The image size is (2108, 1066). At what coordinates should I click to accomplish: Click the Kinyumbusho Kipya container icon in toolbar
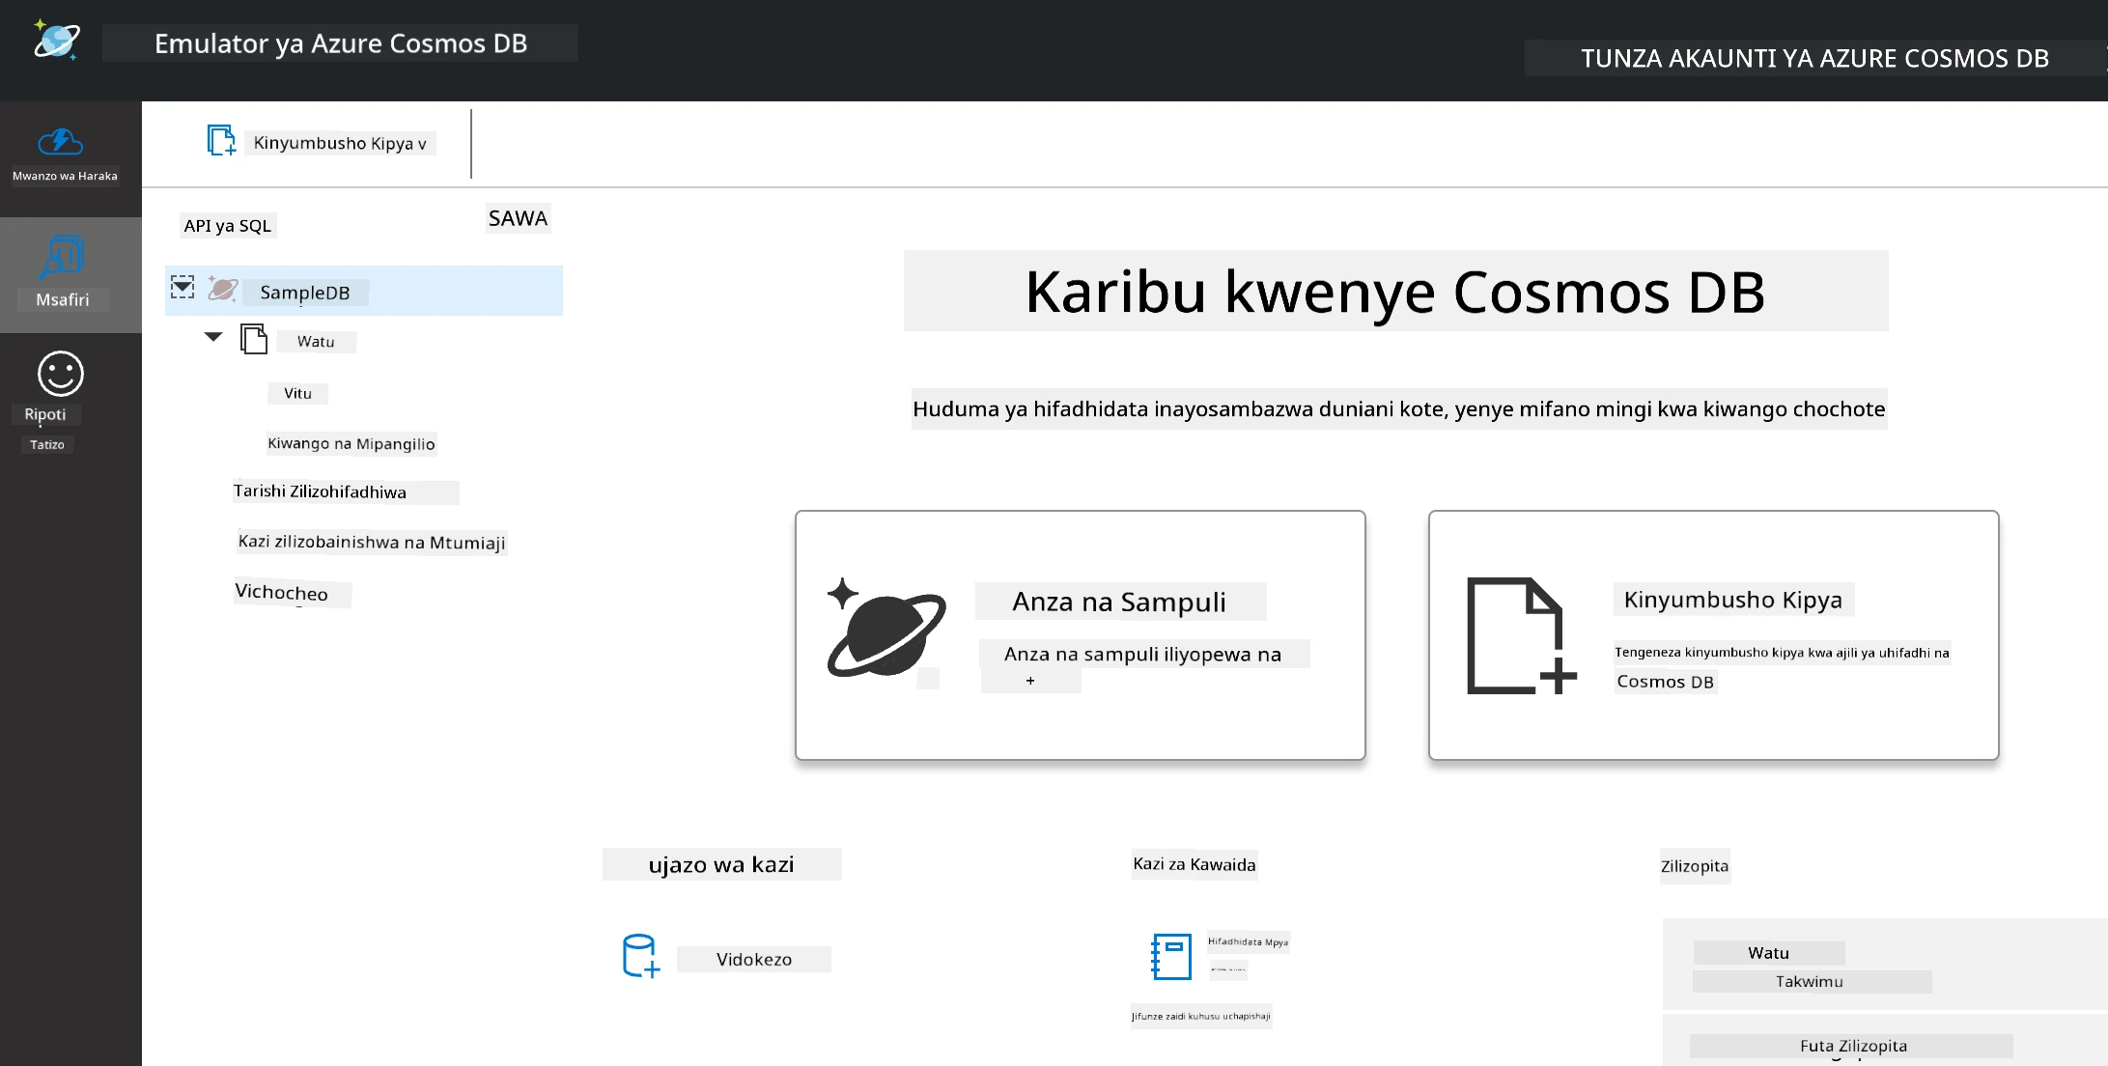point(221,141)
